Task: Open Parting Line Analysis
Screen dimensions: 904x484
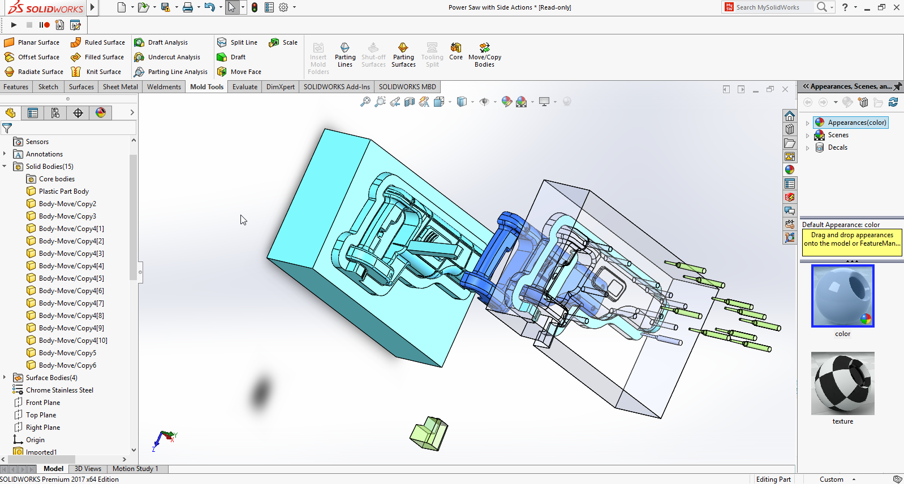Action: [x=171, y=72]
